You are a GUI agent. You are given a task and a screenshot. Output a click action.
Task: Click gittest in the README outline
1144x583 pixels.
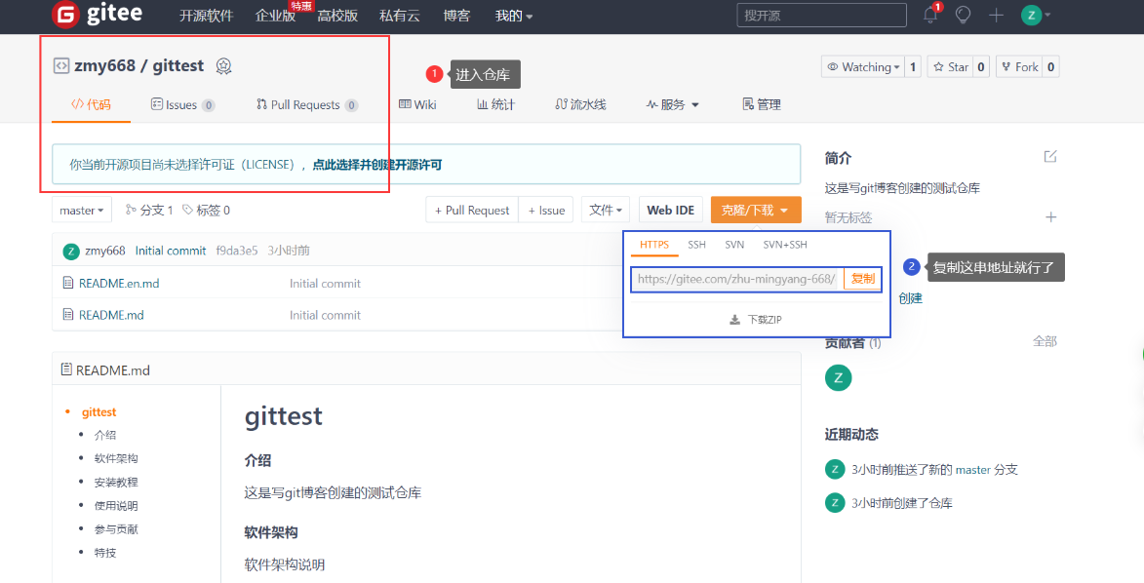[x=99, y=412]
